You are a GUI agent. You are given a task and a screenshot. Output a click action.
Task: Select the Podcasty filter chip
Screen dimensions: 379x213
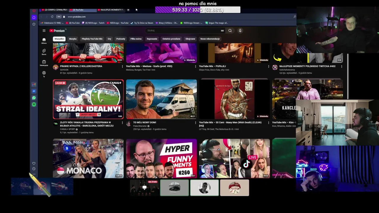click(x=121, y=39)
